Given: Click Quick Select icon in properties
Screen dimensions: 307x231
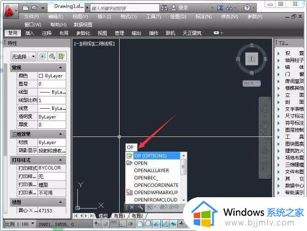Looking at the screenshot, I should pos(61,57).
